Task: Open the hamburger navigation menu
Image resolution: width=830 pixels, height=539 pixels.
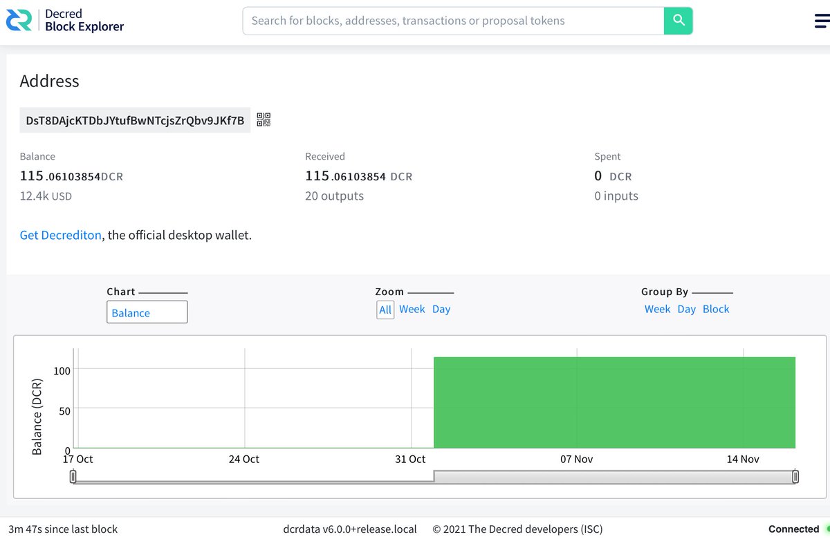Action: tap(822, 21)
